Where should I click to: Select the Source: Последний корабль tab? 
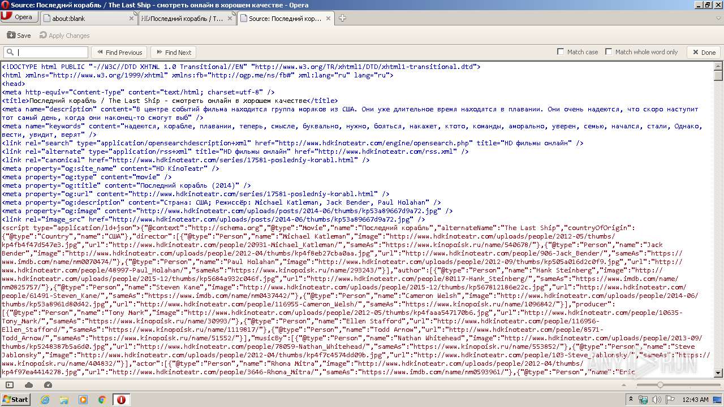(285, 18)
